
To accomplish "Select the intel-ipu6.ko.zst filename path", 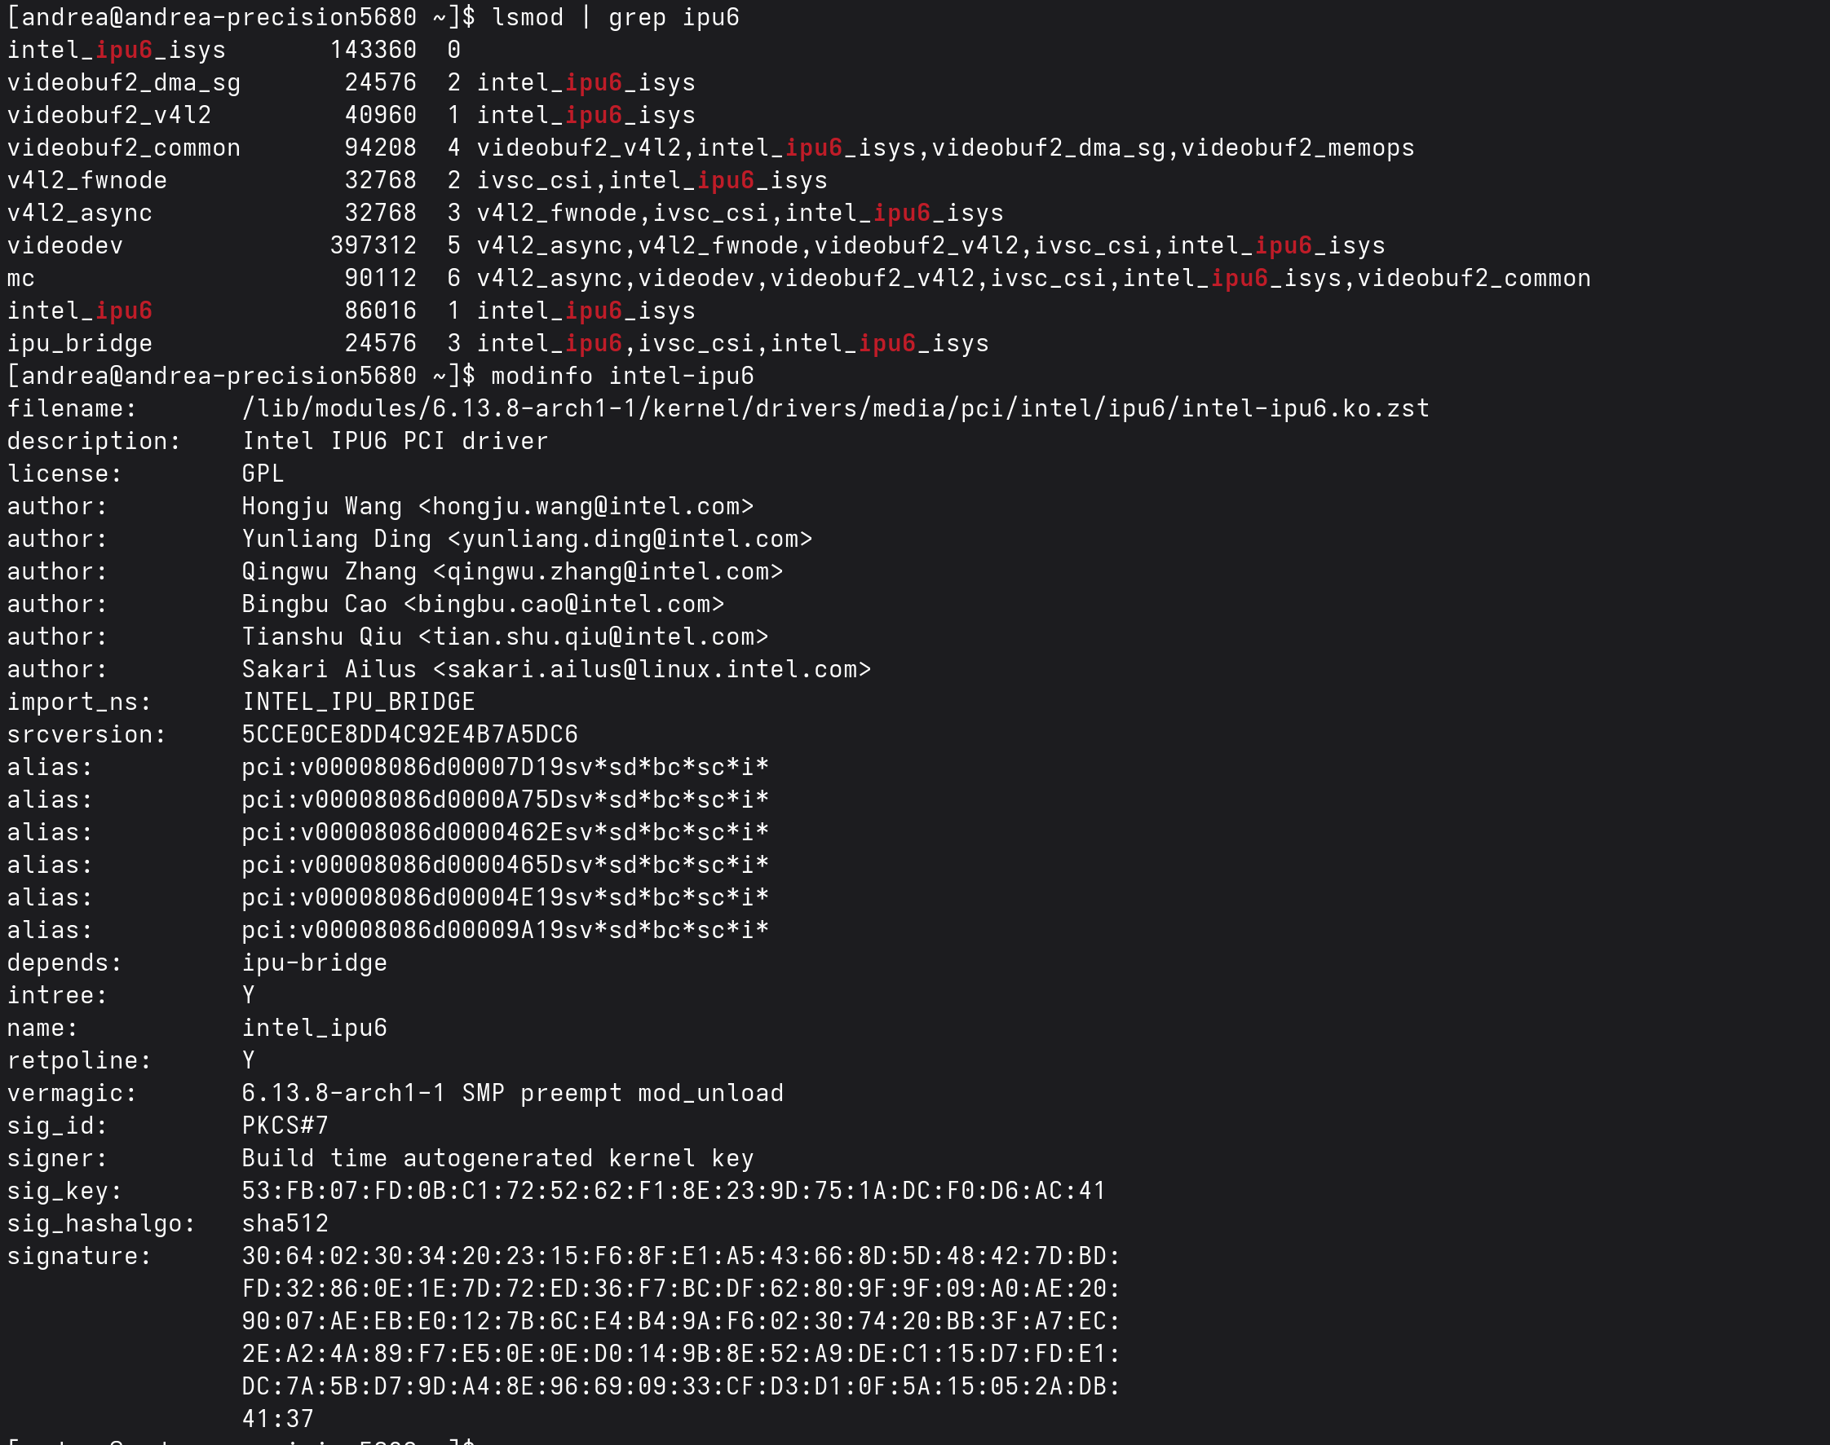I will coord(835,408).
